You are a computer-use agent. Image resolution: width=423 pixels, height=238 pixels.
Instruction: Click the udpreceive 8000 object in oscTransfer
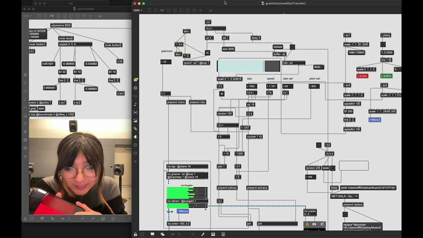61,25
